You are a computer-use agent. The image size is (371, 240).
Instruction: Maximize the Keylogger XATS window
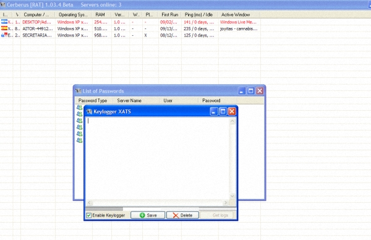coord(223,111)
